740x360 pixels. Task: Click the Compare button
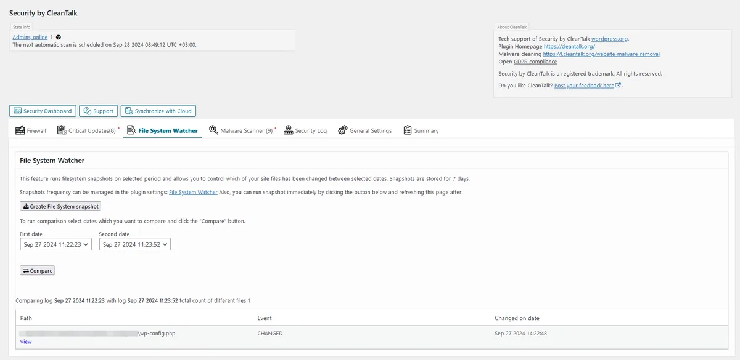(37, 270)
